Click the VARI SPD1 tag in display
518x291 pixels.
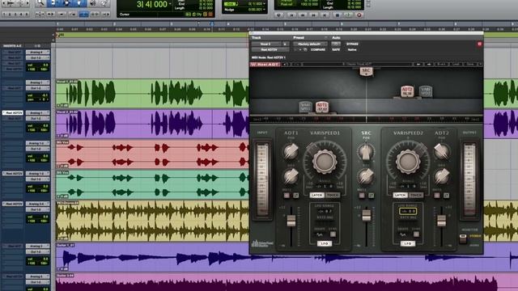click(305, 107)
